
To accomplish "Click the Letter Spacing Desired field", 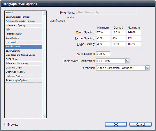I will [119, 38].
